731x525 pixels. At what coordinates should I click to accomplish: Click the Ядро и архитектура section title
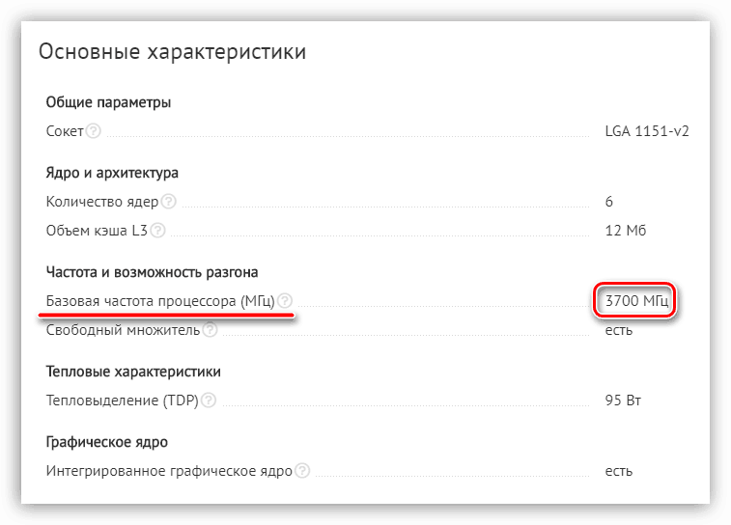tap(112, 173)
